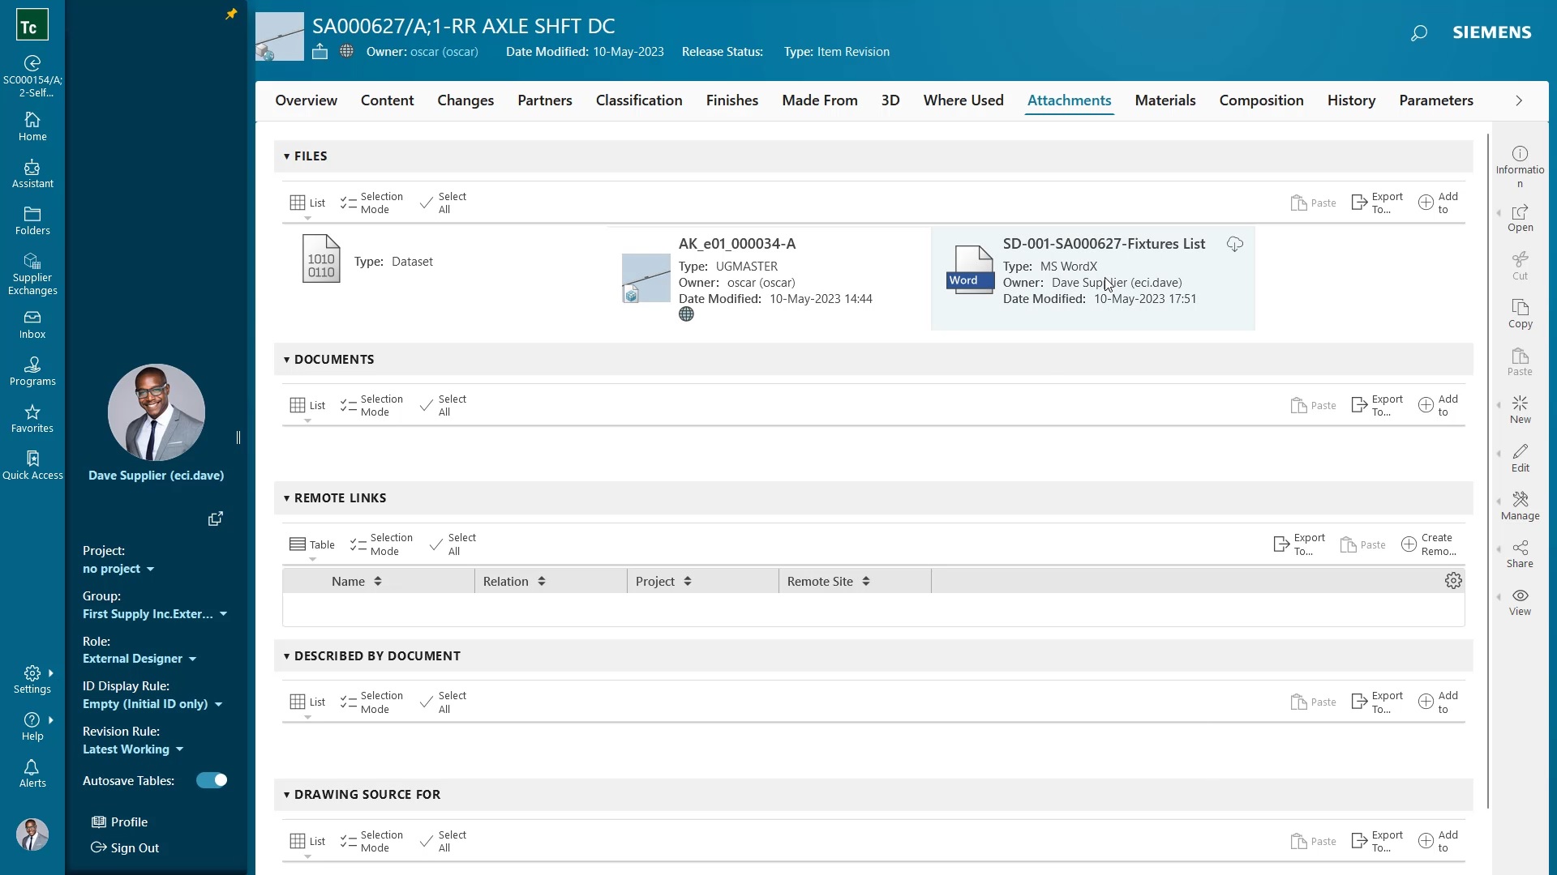Screen dimensions: 1557x875
Task: Disable the Autosave Tables toggle
Action: (x=211, y=780)
